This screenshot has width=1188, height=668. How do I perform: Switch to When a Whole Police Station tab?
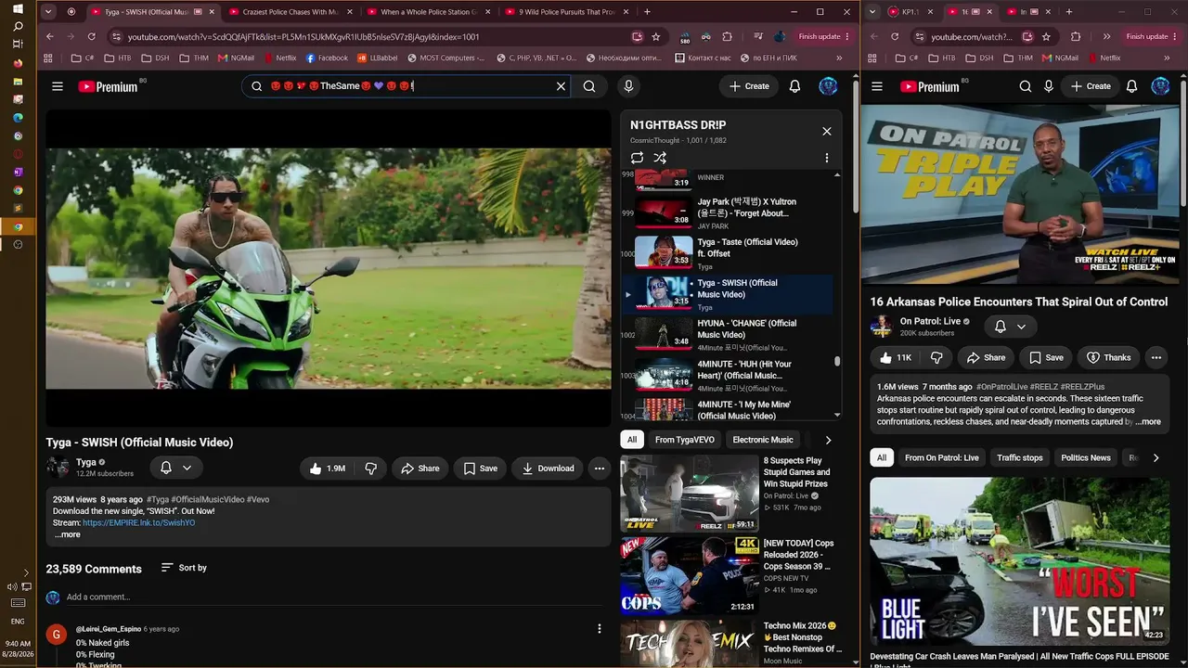tap(427, 12)
